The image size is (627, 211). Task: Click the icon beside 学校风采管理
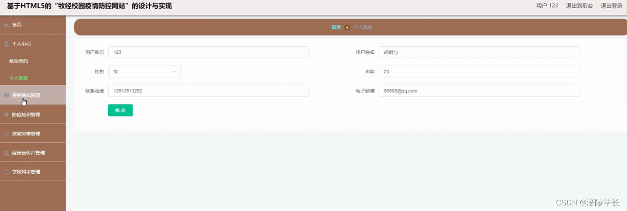coord(6,172)
